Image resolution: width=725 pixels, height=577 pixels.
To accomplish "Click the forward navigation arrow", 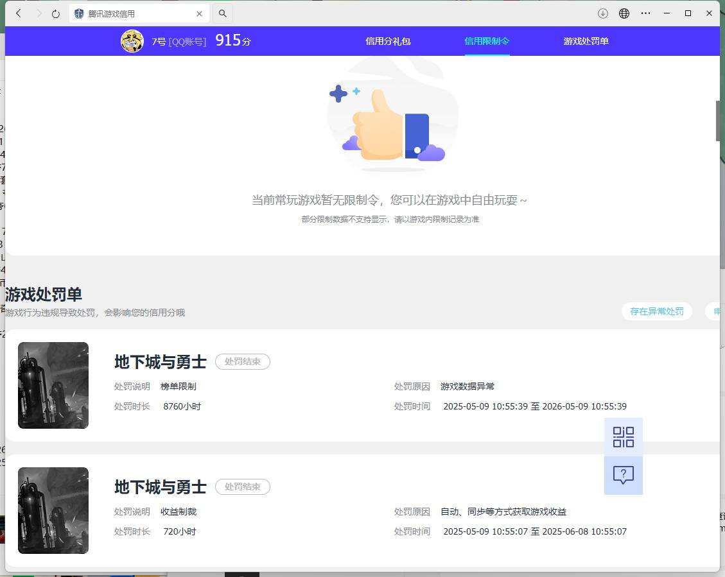I will click(x=39, y=13).
